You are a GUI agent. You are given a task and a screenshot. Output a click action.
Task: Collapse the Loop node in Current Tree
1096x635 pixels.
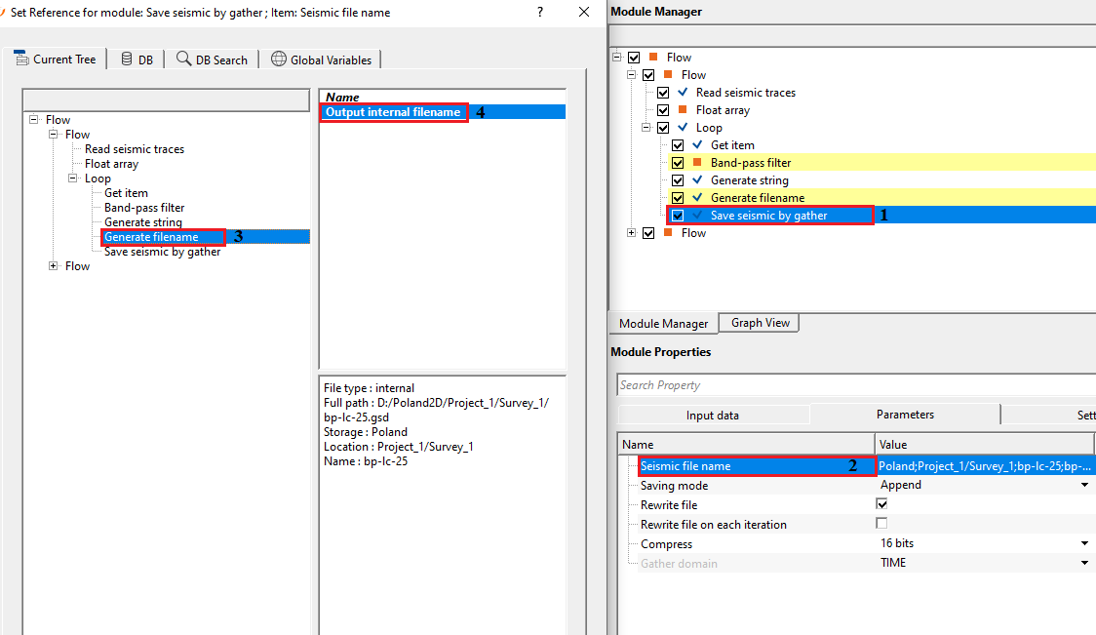(74, 179)
